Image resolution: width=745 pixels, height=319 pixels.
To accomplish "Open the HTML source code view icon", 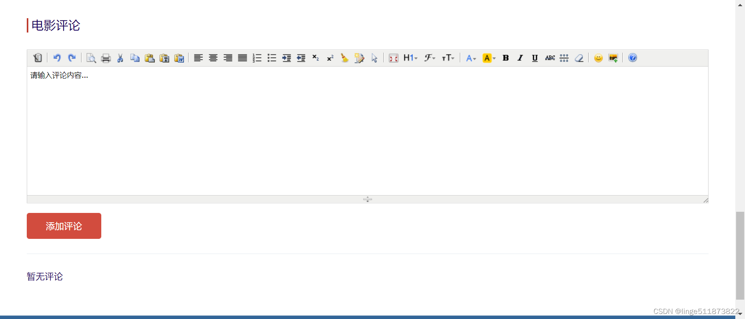I will point(38,58).
